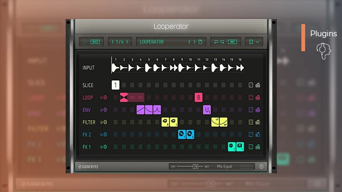
Task: Increase the 1/4 step length with right arrow
Action: coord(127,42)
